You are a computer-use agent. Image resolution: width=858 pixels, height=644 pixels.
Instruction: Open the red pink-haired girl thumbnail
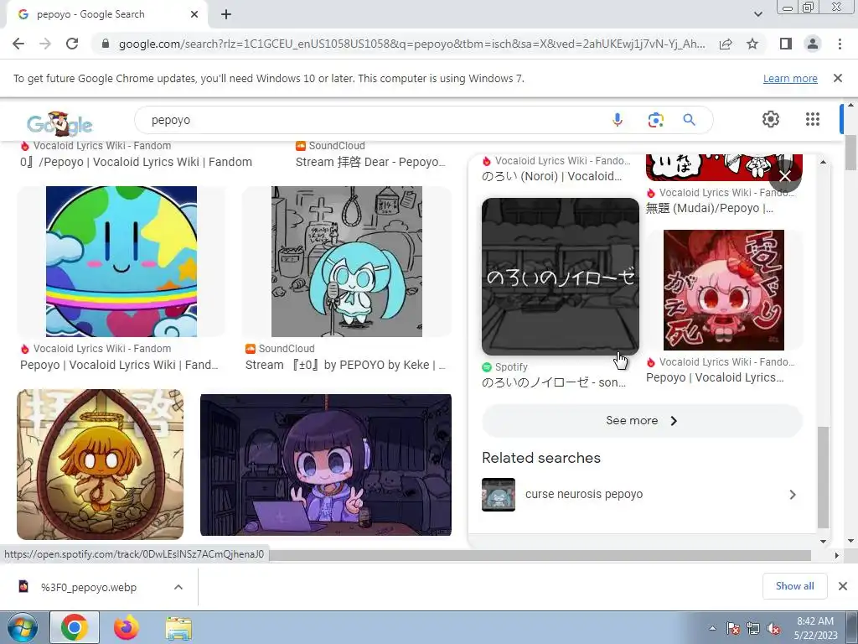pos(723,289)
